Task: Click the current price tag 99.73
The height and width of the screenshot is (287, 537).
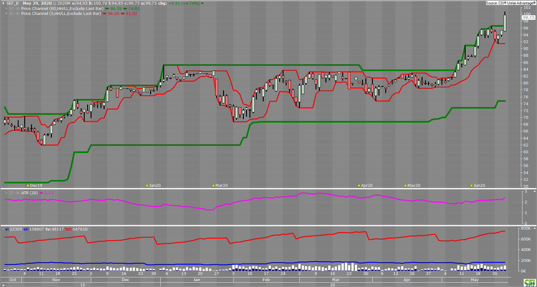Action: click(x=529, y=18)
